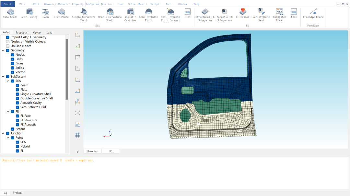This screenshot has width=350, height=196.
Task: Switch to isometric XYZ view
Action: click(77, 102)
